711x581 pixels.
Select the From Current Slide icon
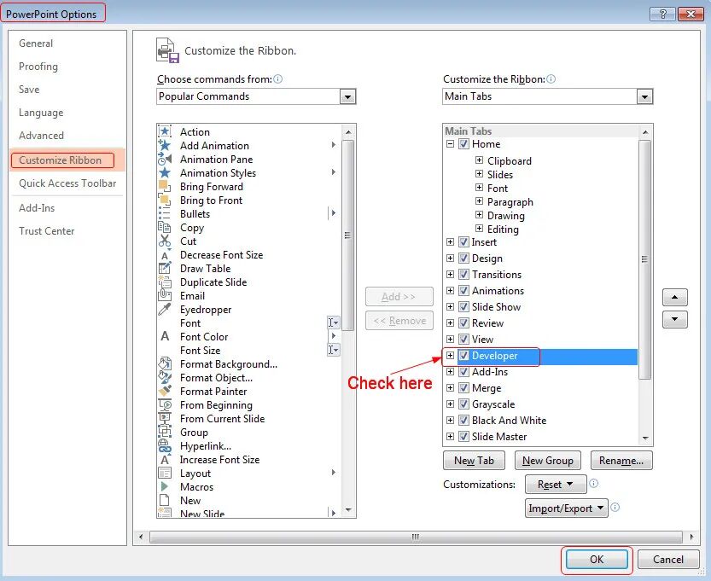165,418
